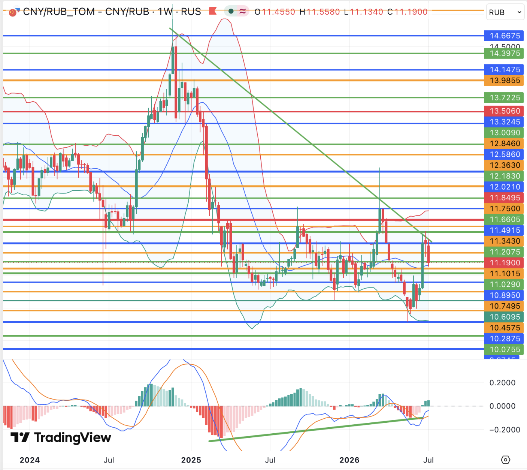The image size is (527, 470).
Task: Click the current price 11.1900 label
Action: point(504,263)
